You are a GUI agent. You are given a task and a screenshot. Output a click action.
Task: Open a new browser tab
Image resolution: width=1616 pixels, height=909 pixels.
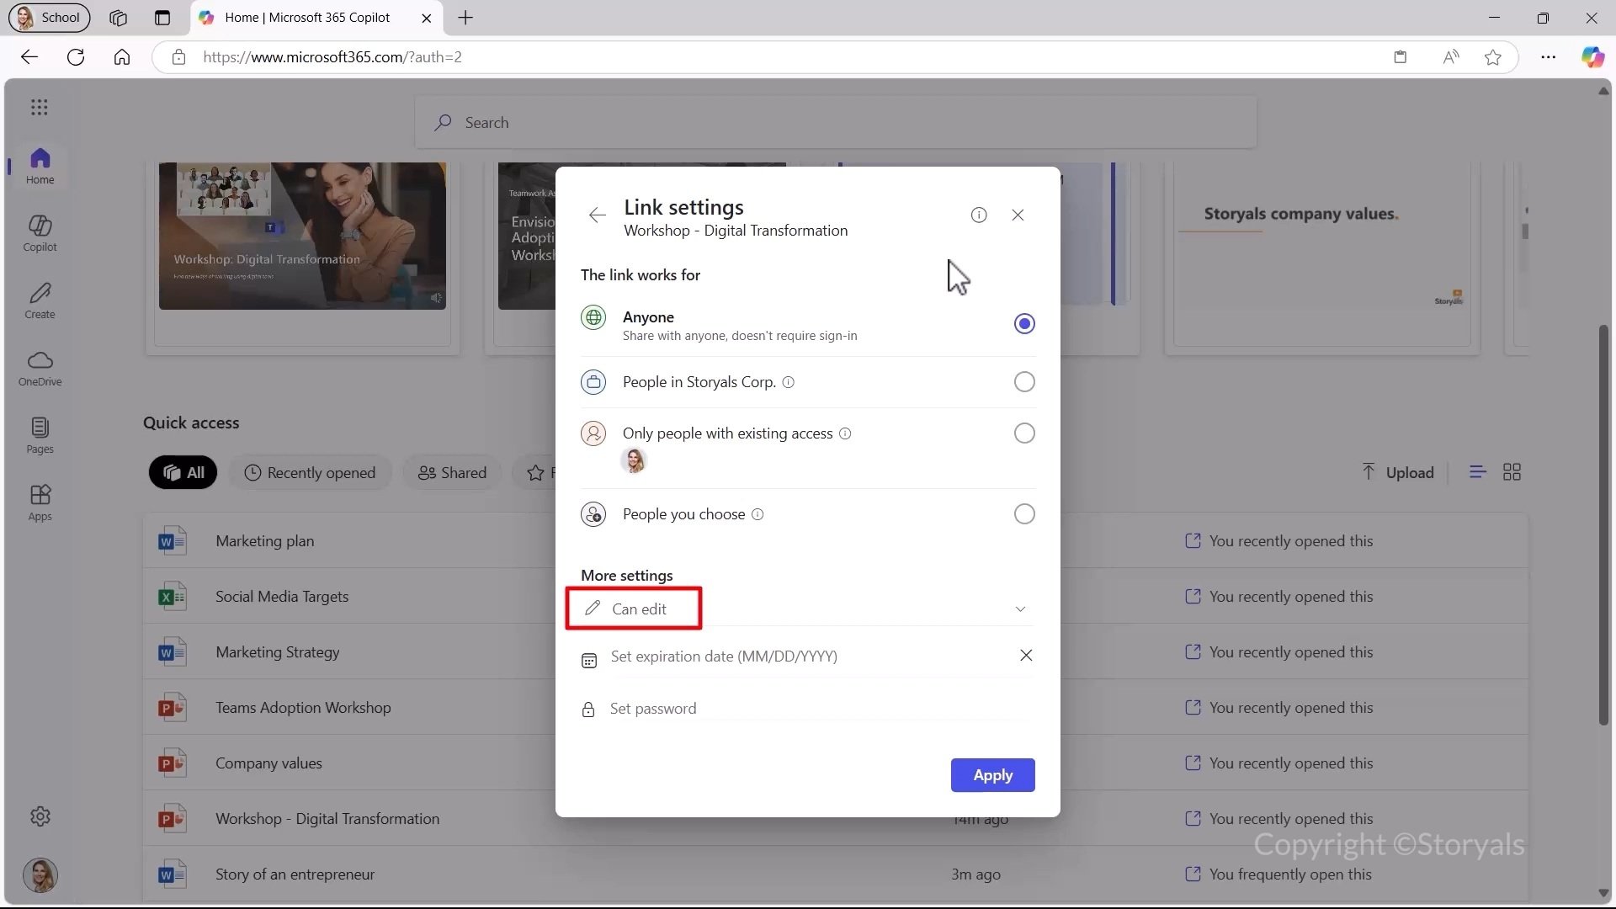tap(465, 18)
